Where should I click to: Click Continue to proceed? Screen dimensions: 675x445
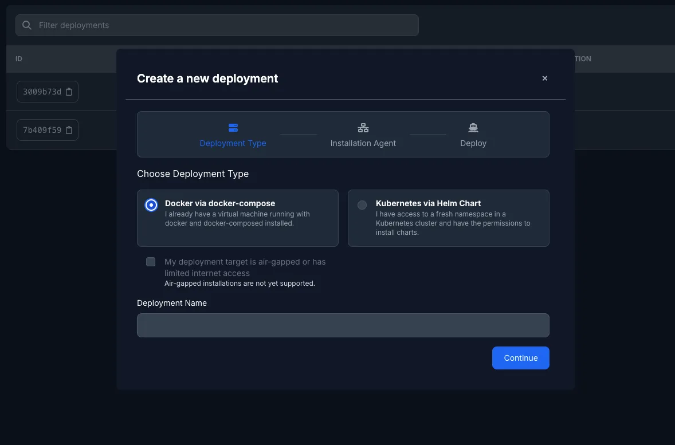click(520, 357)
